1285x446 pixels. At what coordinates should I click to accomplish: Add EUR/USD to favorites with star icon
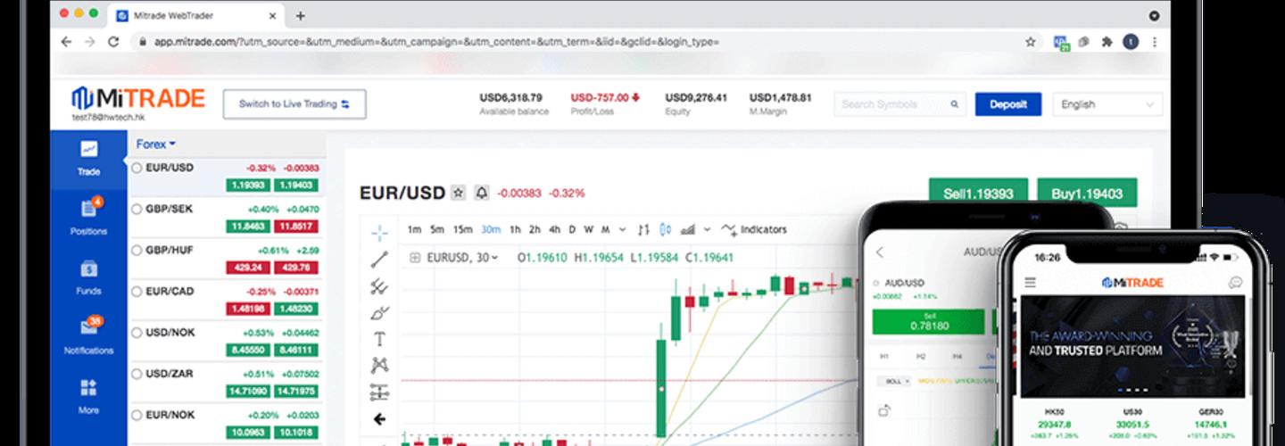(x=458, y=193)
